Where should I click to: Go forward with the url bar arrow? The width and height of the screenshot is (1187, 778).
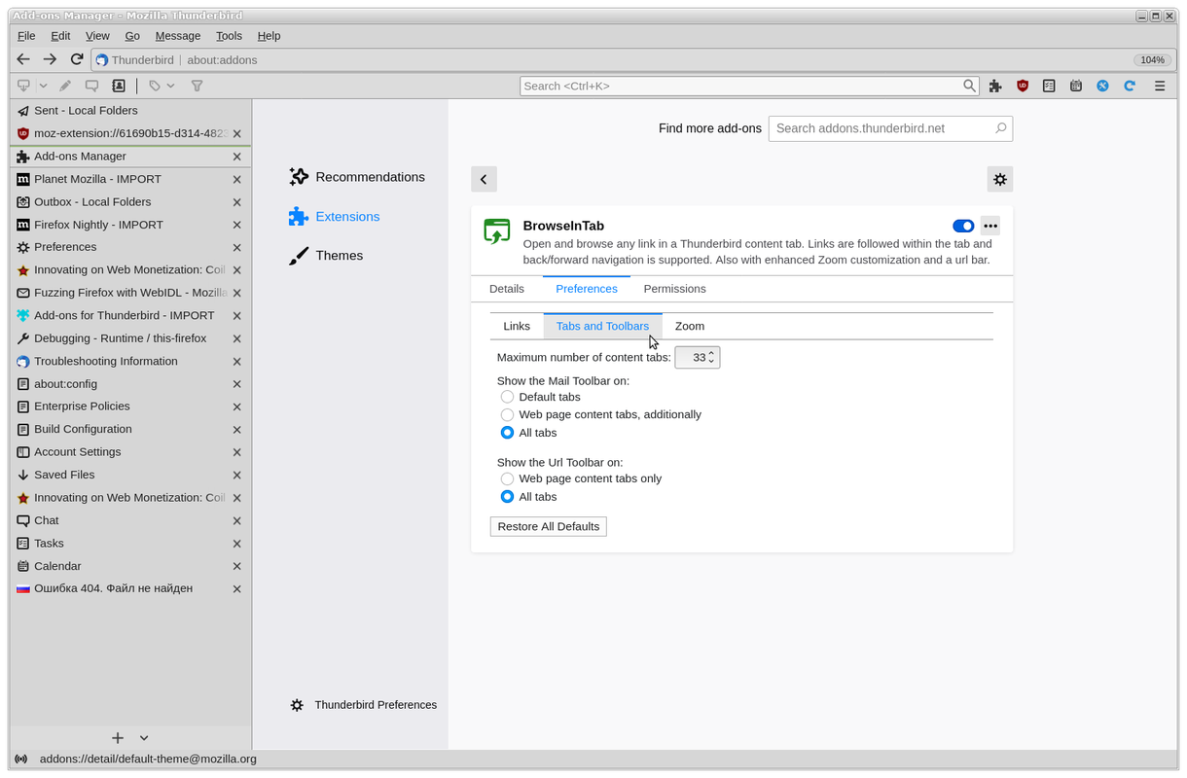[50, 59]
